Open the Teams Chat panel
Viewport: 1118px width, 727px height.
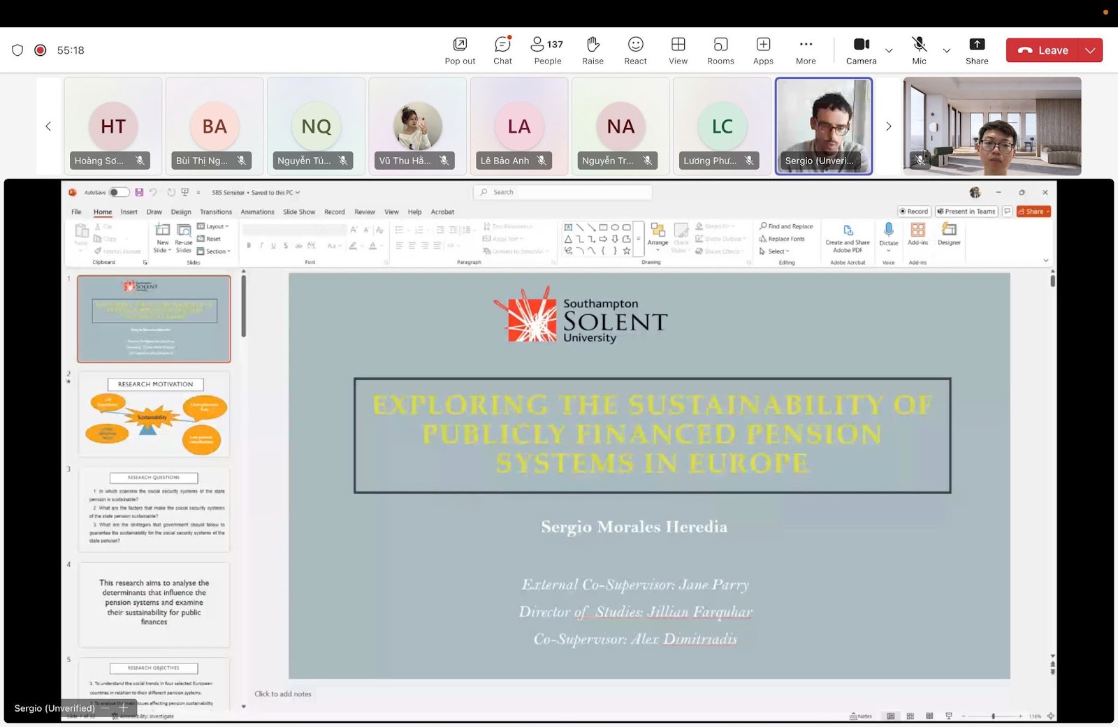tap(502, 50)
